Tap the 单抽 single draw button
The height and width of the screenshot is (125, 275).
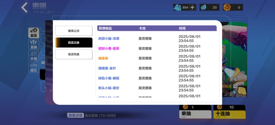coord(195,112)
